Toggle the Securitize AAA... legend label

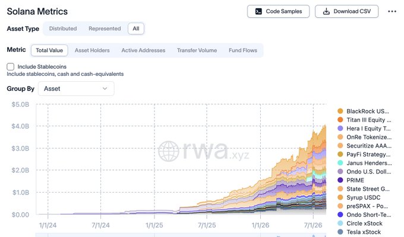(369, 146)
